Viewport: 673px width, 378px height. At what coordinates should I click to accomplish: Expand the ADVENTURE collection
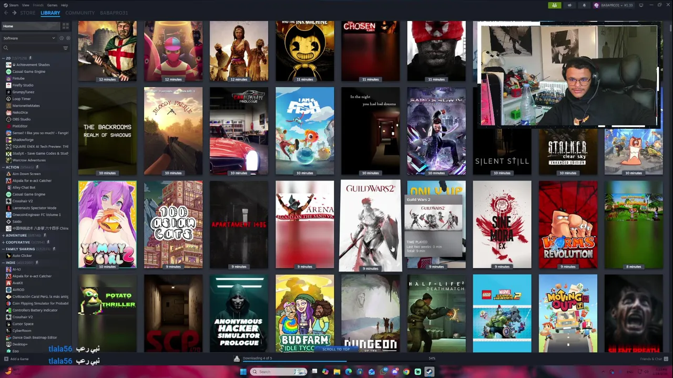[3, 235]
